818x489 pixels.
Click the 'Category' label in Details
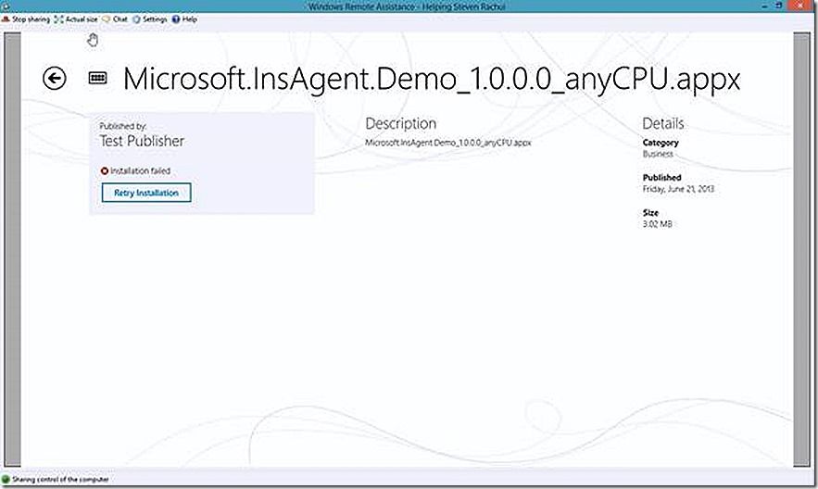pos(661,143)
